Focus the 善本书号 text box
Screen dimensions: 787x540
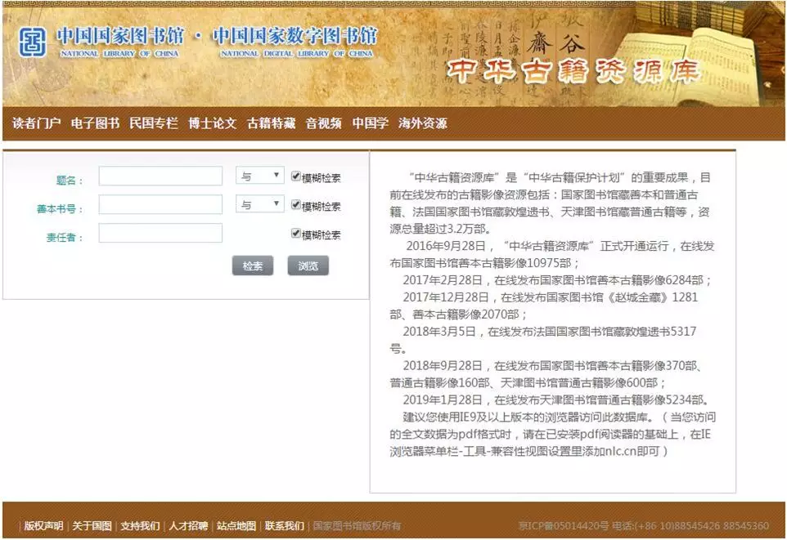pos(160,205)
